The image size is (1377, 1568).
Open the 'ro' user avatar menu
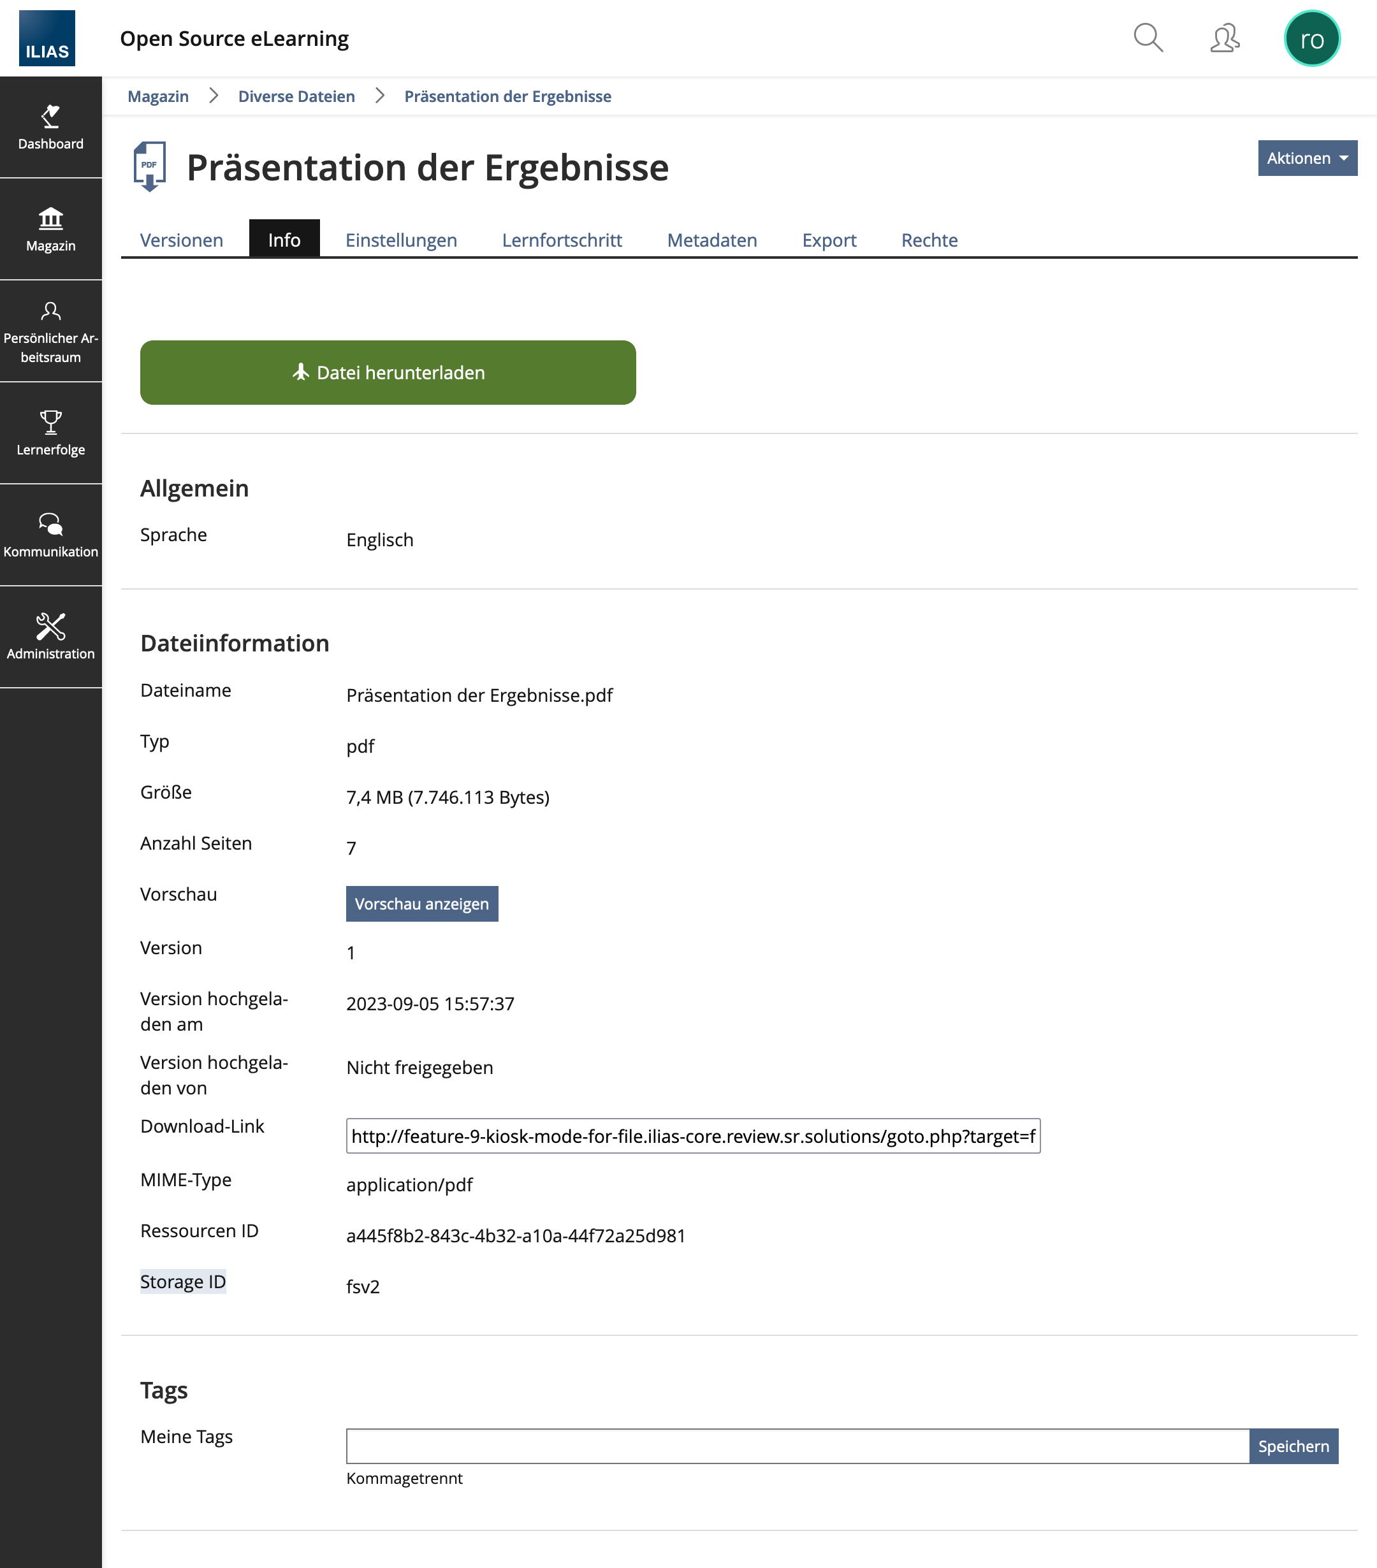click(1311, 38)
